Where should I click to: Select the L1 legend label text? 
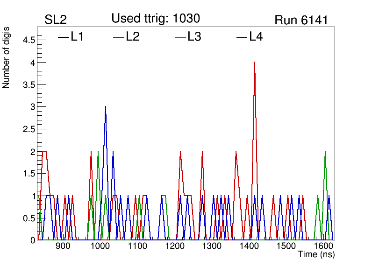77,37
